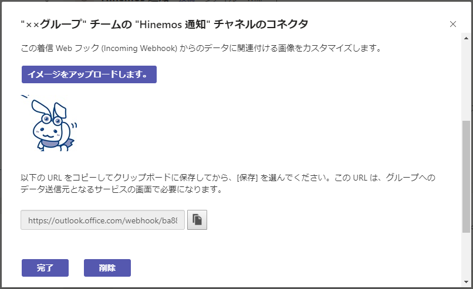Select the webhook URL text field
Image resolution: width=473 pixels, height=289 pixels.
pyautogui.click(x=103, y=220)
